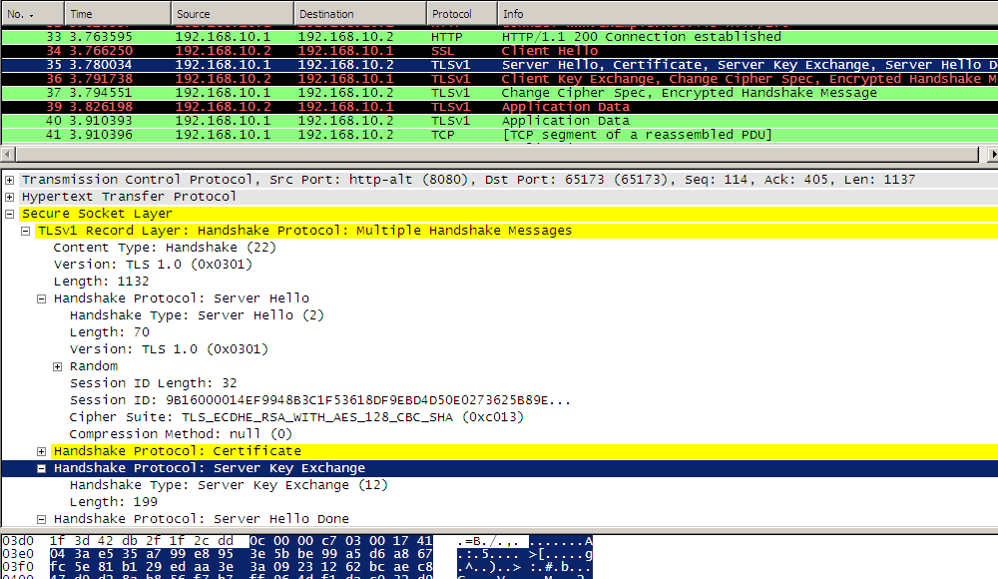This screenshot has width=998, height=579.
Task: Select packet 41 TCP segment row
Action: pos(500,135)
